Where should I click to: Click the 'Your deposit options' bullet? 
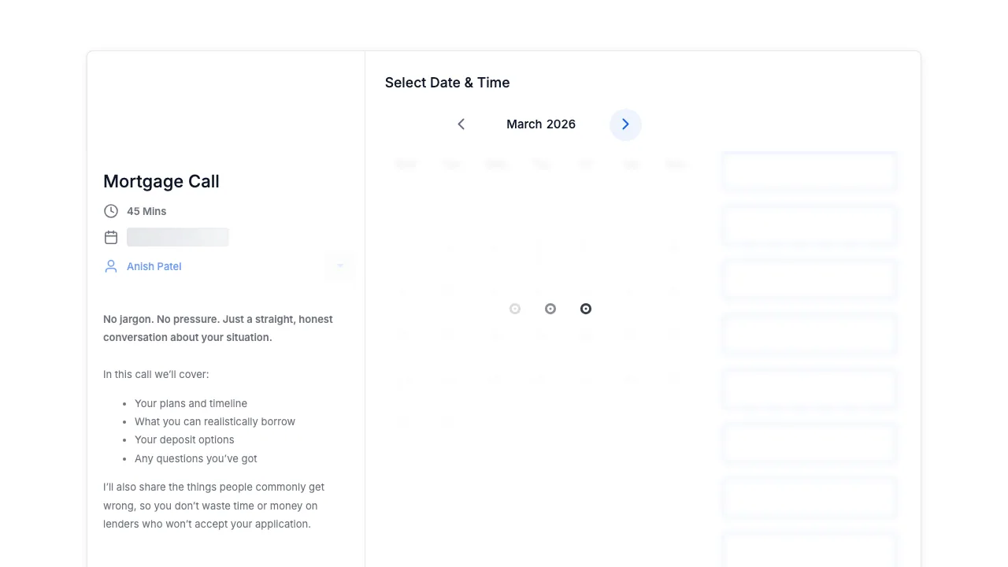(x=184, y=439)
